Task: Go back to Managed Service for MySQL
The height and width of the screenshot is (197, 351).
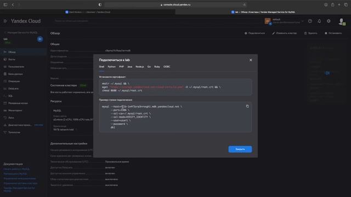Action: 21,33
